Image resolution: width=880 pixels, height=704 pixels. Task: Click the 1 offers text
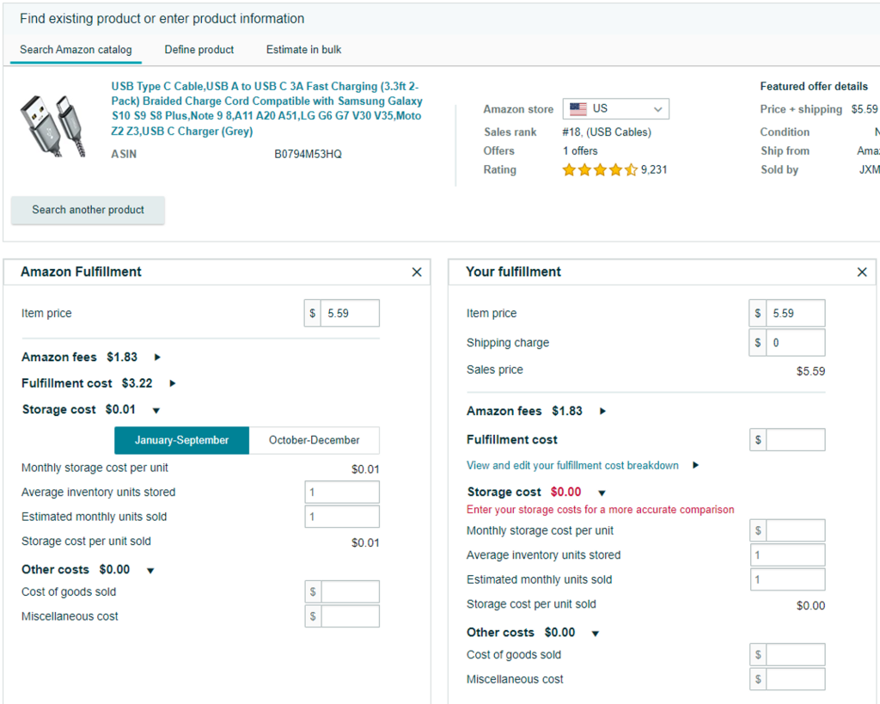[580, 150]
